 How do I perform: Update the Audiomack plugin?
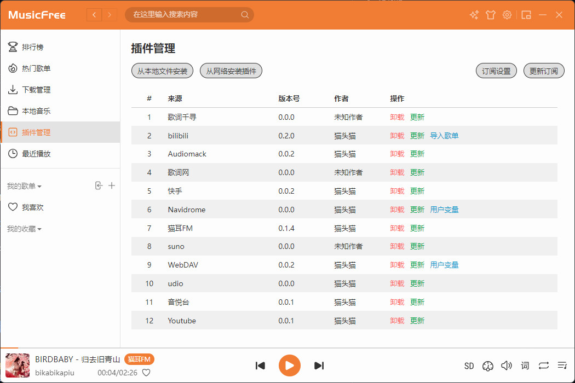[417, 154]
